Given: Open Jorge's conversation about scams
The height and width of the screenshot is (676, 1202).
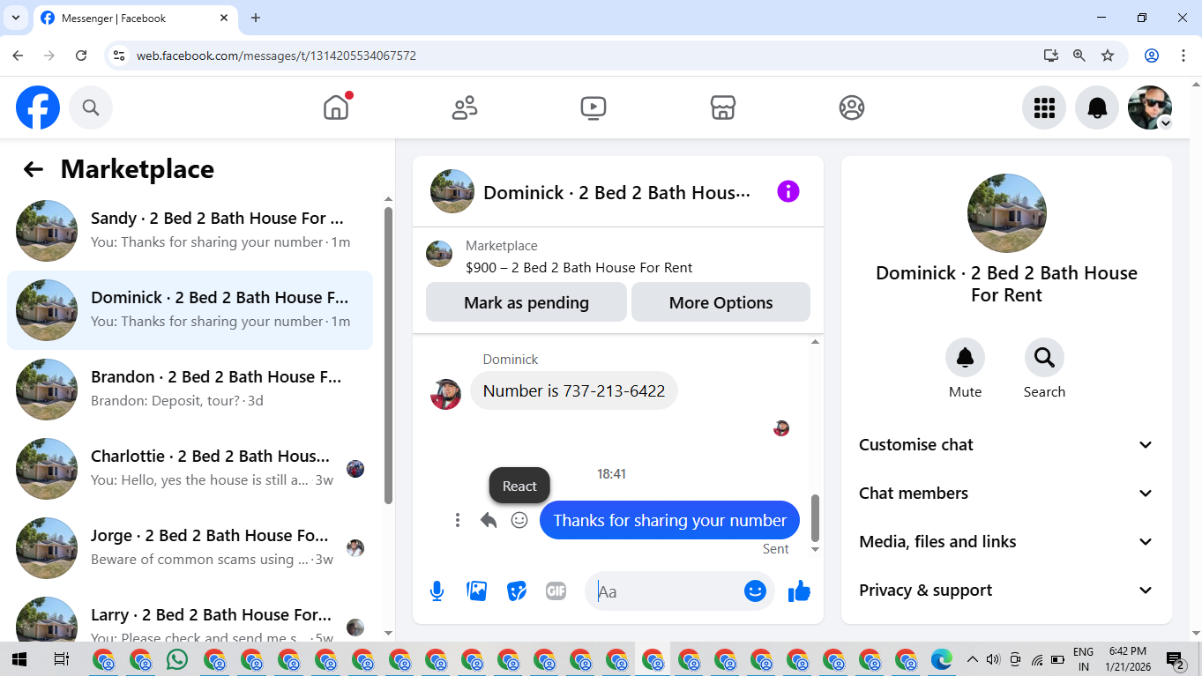Looking at the screenshot, I should tap(190, 548).
